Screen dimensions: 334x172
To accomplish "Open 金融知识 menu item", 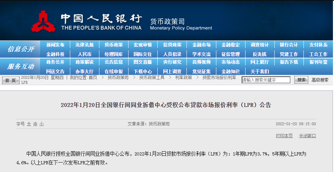I will (x=230, y=71).
